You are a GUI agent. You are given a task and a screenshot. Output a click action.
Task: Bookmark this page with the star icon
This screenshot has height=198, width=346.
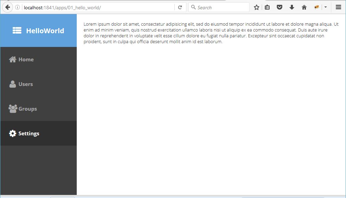pyautogui.click(x=256, y=7)
